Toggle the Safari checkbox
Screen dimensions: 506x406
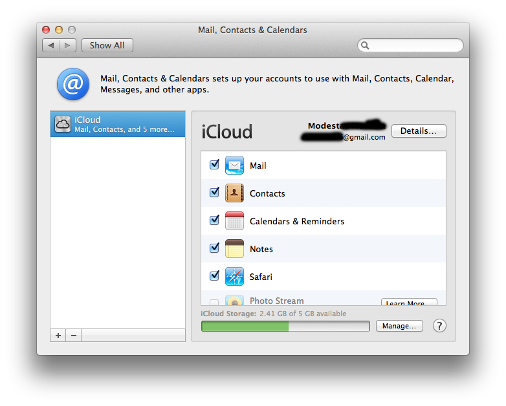coord(214,275)
